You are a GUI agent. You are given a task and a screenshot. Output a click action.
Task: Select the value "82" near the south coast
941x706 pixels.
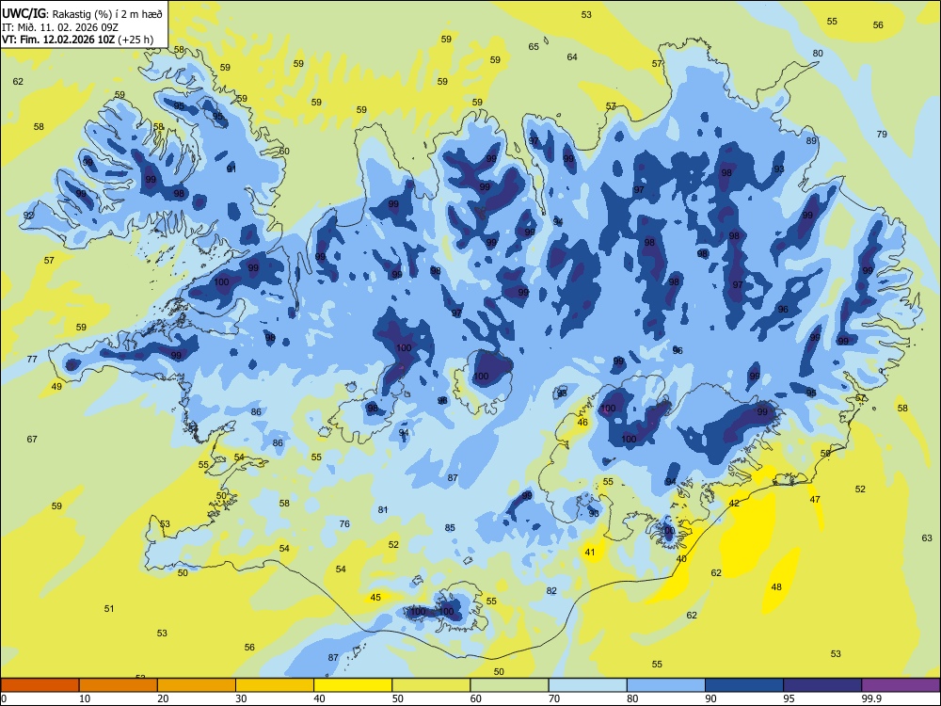click(551, 591)
